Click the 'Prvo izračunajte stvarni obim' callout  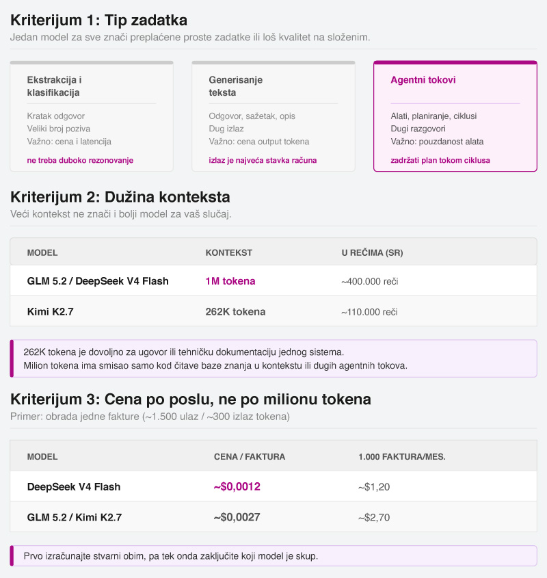click(x=273, y=556)
